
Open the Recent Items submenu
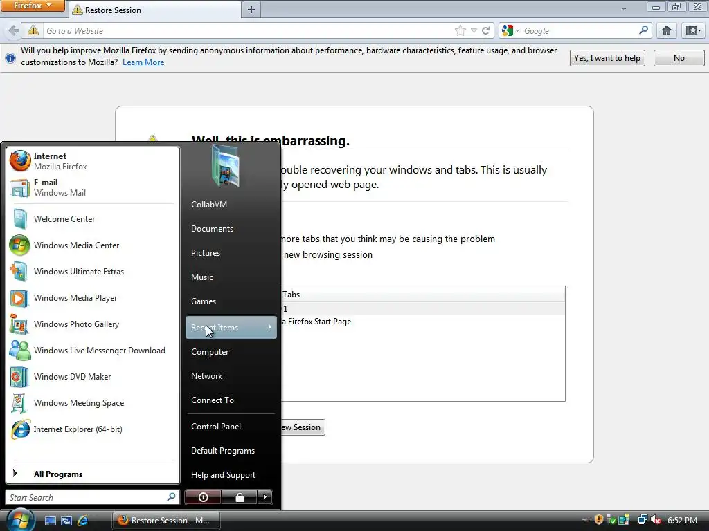(231, 327)
